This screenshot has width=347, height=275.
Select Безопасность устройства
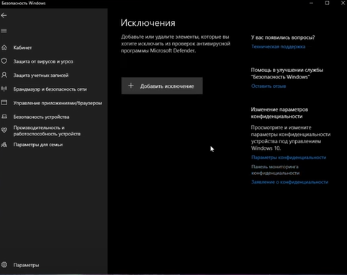click(41, 117)
